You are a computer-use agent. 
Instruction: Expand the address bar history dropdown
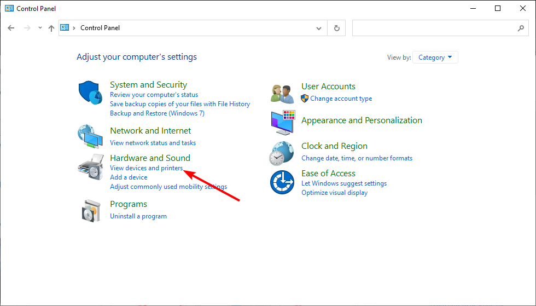pos(319,28)
